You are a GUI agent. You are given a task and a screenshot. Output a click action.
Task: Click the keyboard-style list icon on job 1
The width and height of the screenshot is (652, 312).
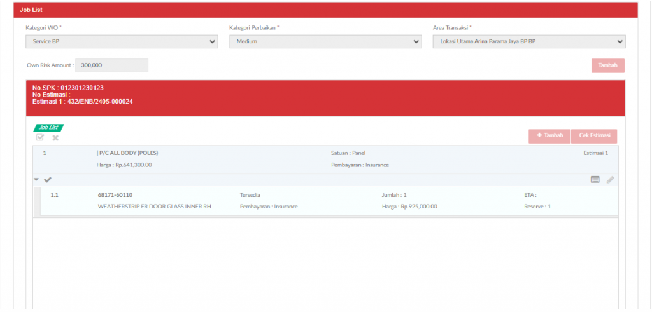tap(595, 180)
